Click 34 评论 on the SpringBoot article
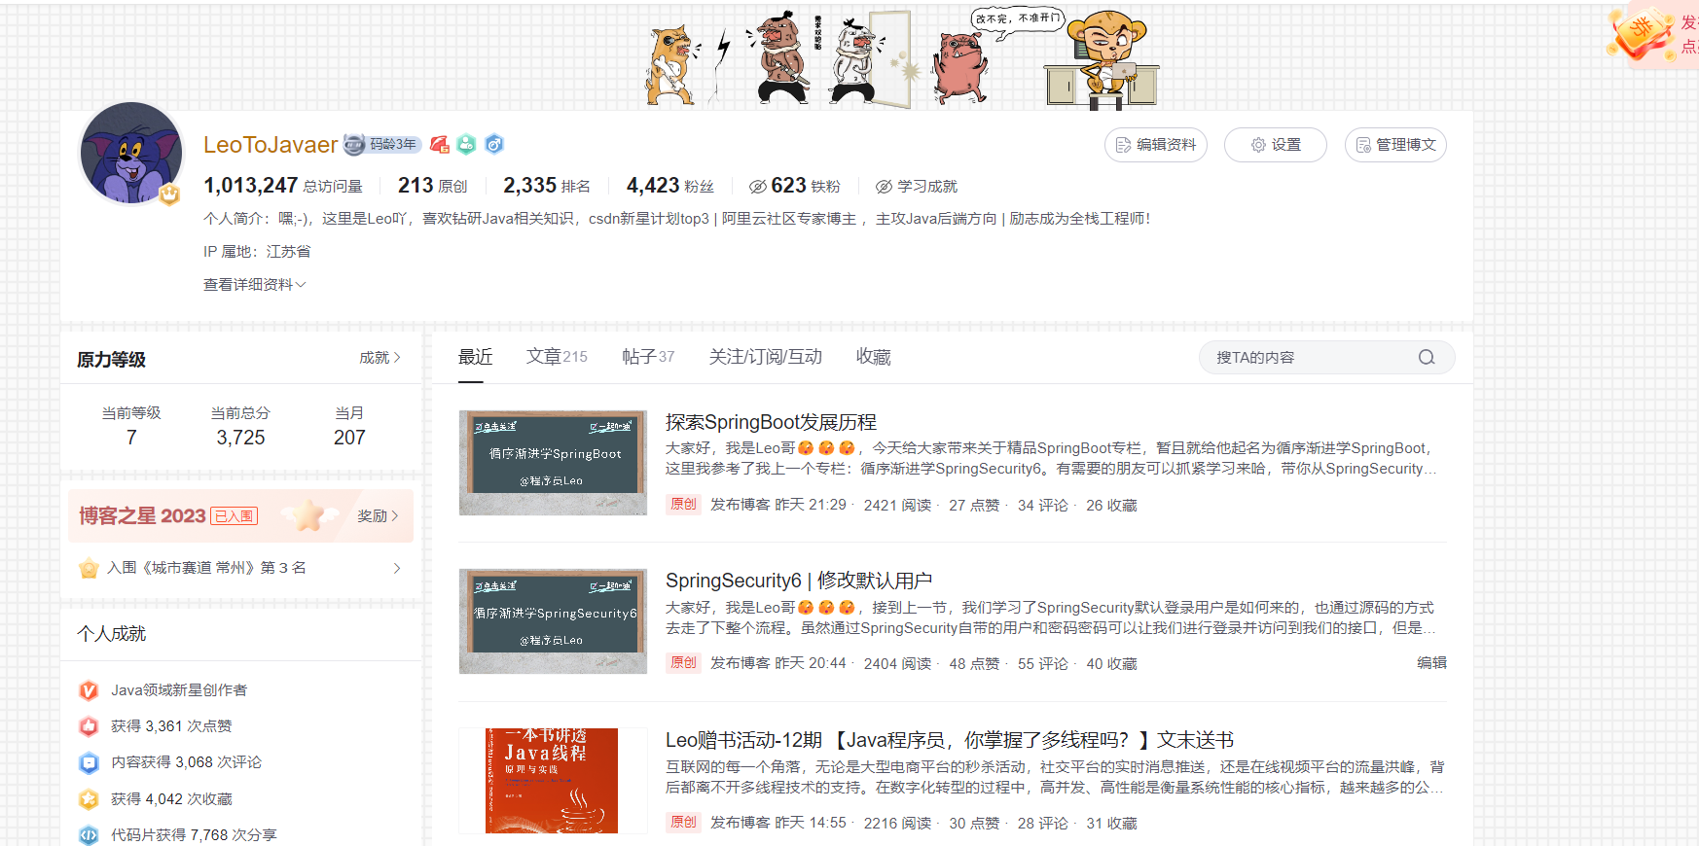The height and width of the screenshot is (846, 1699). pyautogui.click(x=1042, y=506)
